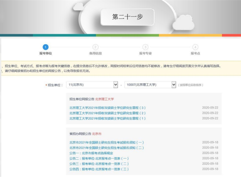Select the 报考专业 step label

coord(145,54)
